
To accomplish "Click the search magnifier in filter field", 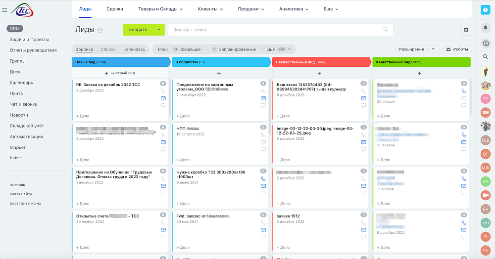I will point(385,30).
